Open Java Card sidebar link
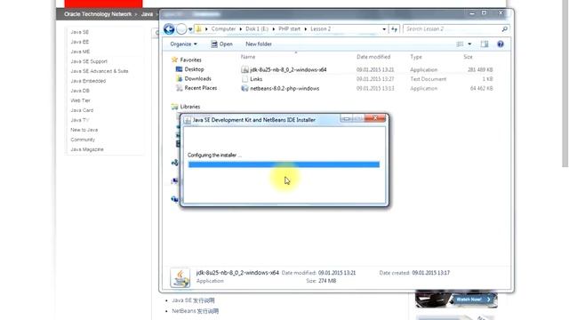The height and width of the screenshot is (320, 569). [82, 110]
